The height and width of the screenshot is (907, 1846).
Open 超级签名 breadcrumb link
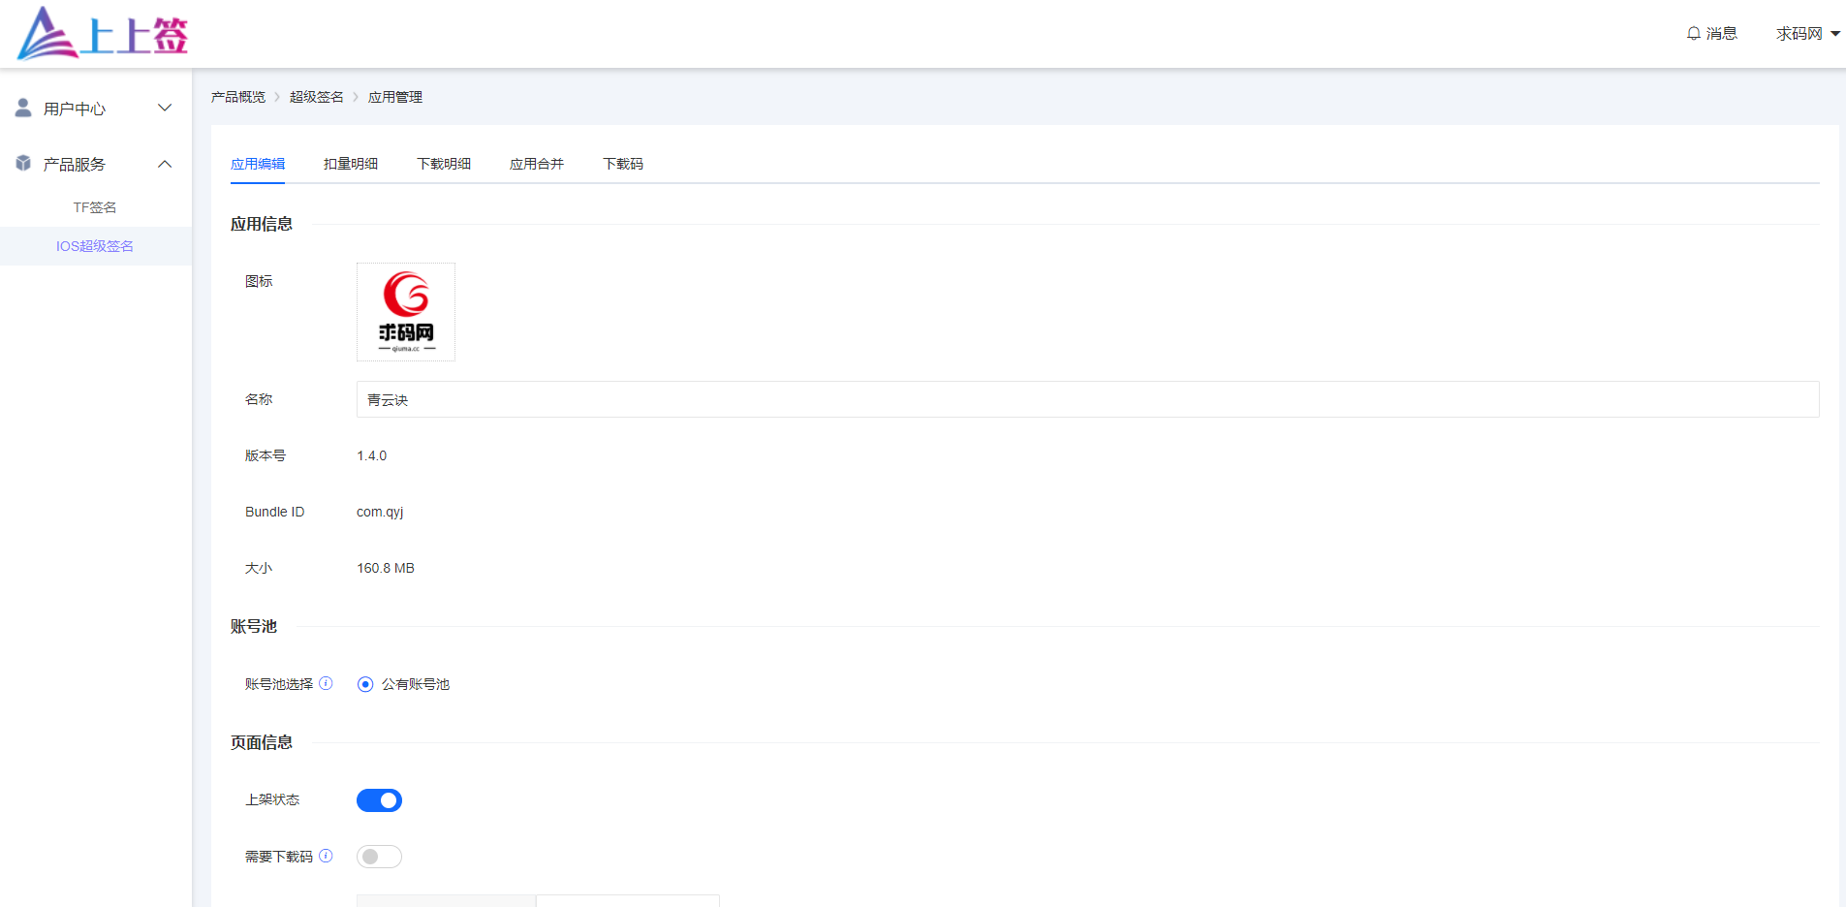317,97
